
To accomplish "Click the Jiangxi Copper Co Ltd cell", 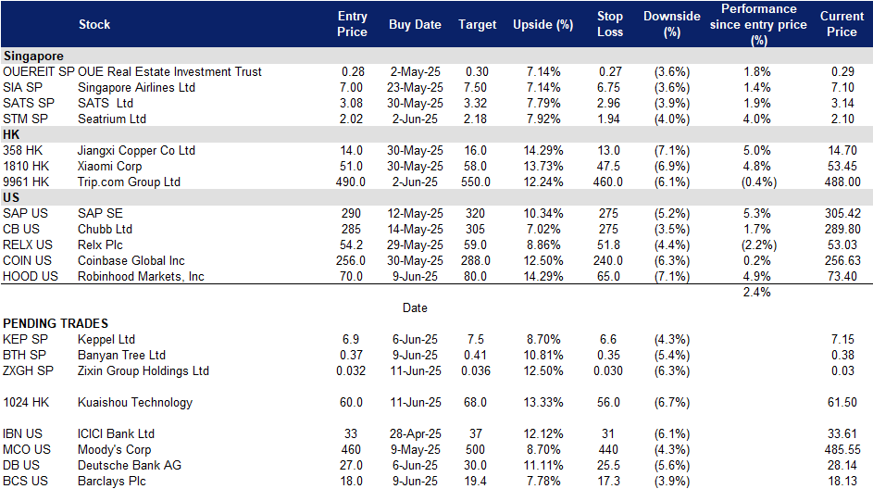I will pyautogui.click(x=136, y=150).
